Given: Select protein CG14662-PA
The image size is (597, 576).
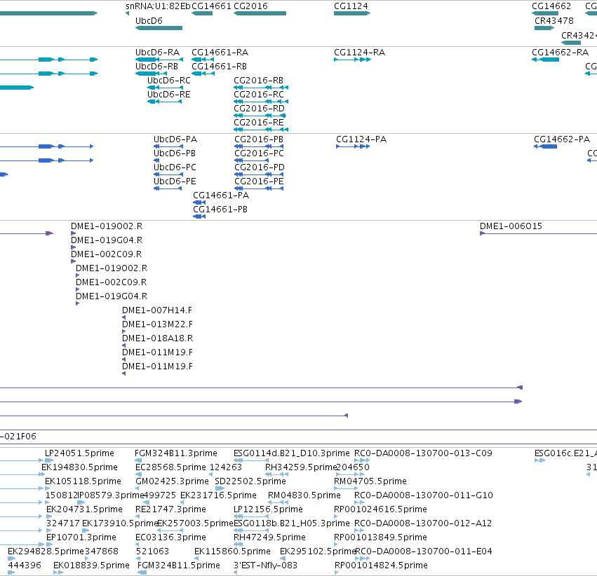Looking at the screenshot, I should (x=545, y=146).
